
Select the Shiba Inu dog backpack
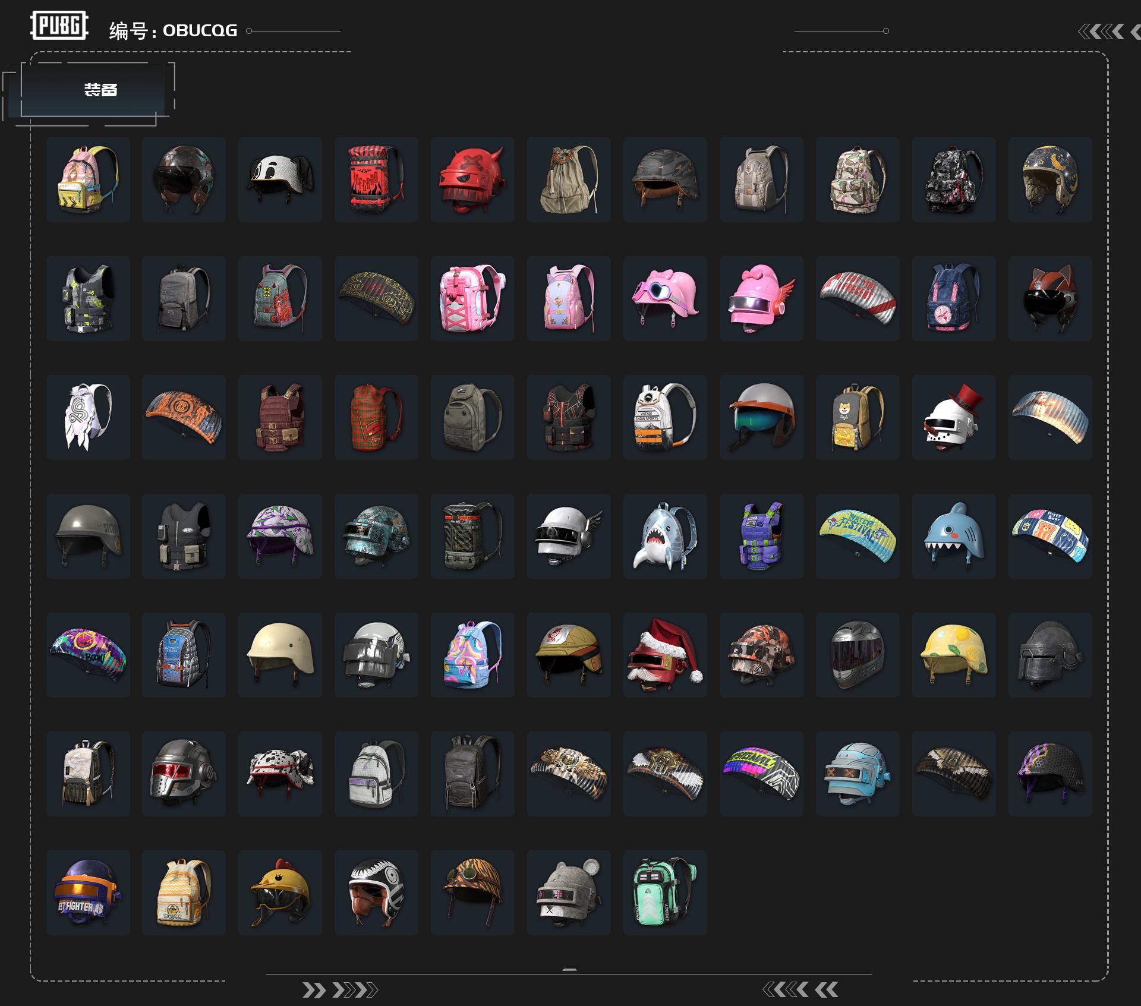[x=858, y=417]
